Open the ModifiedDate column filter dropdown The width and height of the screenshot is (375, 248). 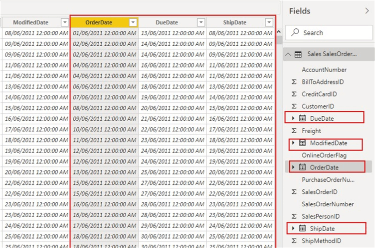pos(64,22)
